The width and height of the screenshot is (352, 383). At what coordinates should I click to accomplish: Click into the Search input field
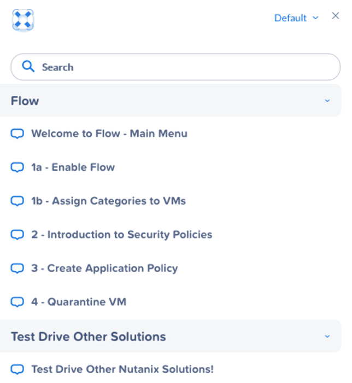[x=175, y=67]
